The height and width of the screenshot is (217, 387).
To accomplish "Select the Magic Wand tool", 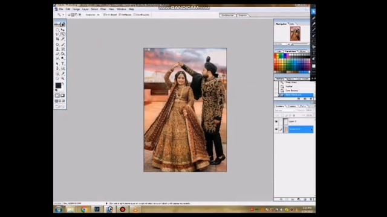I will 63,34.
